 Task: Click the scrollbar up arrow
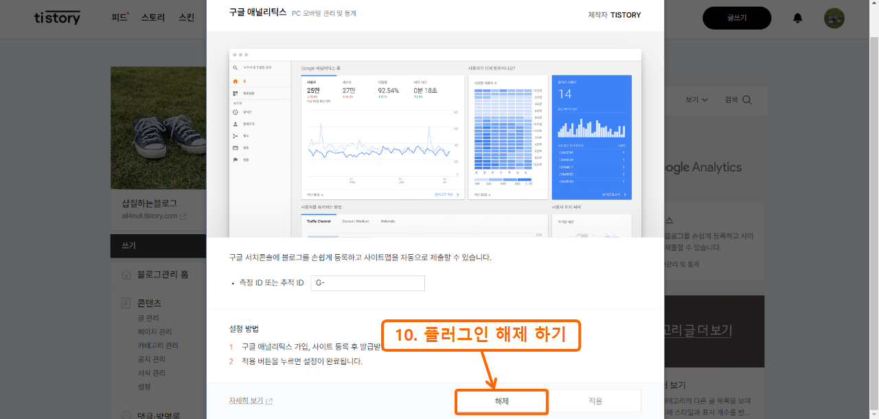pyautogui.click(x=874, y=4)
